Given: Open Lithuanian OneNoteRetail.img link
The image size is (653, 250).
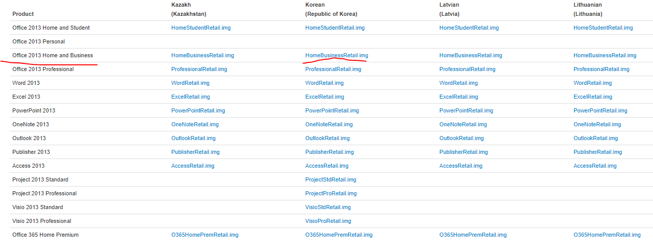Looking at the screenshot, I should 597,124.
